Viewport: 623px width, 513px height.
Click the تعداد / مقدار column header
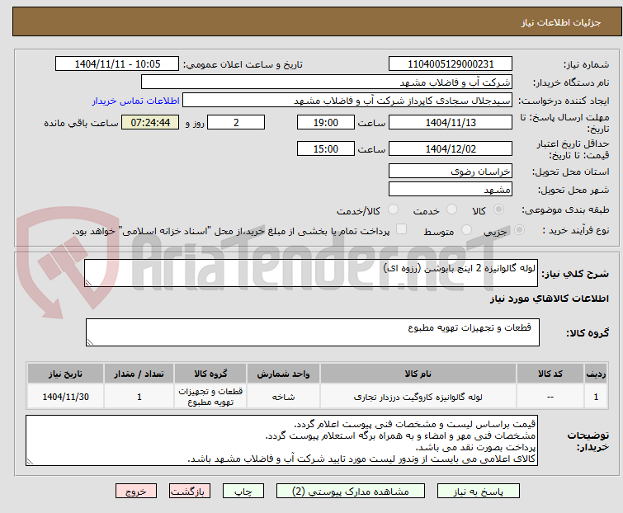pos(139,374)
